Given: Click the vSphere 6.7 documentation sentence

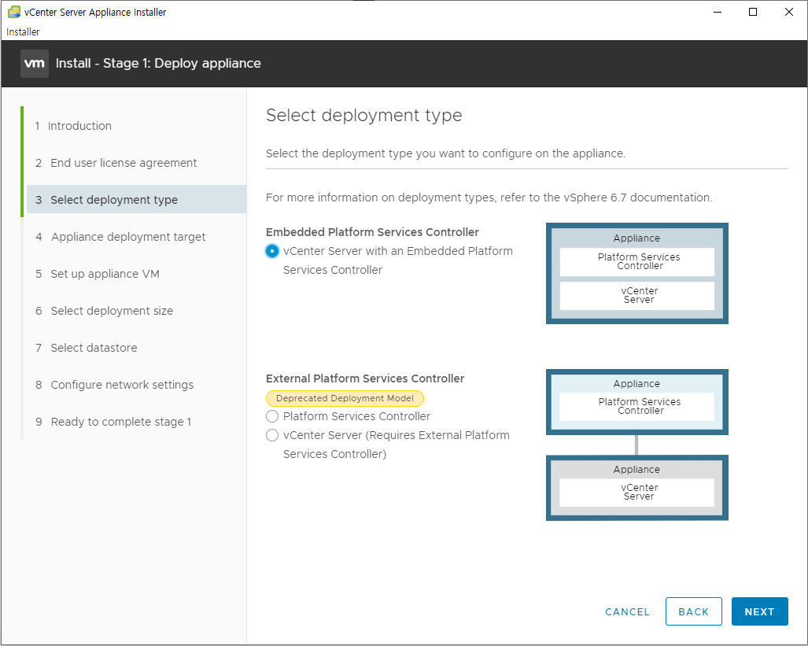Looking at the screenshot, I should [x=489, y=197].
